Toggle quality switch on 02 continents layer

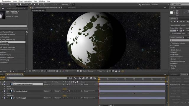tap(68, 91)
